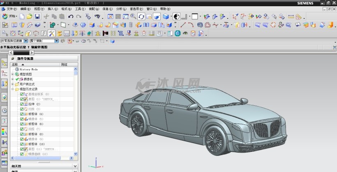Click navigator vertical scrollbar down arrow

[76, 154]
